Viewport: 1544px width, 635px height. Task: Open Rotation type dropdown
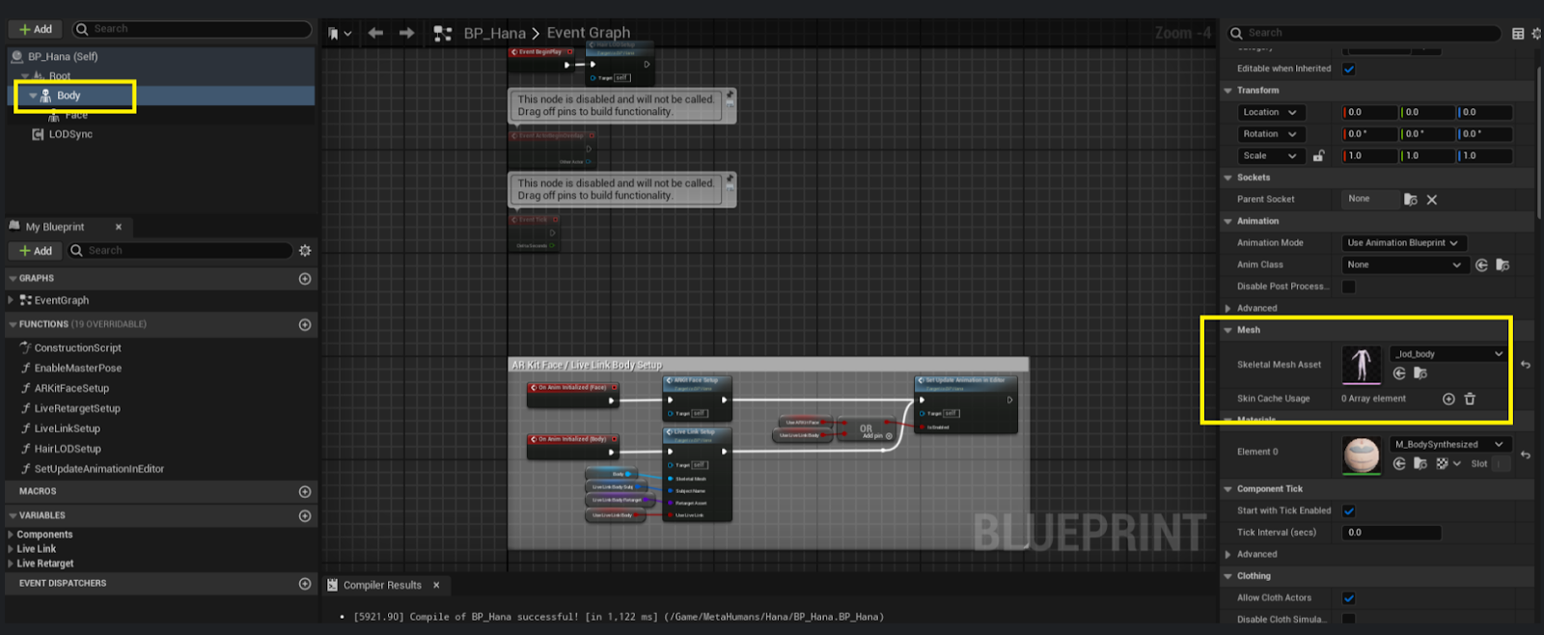tap(1272, 134)
